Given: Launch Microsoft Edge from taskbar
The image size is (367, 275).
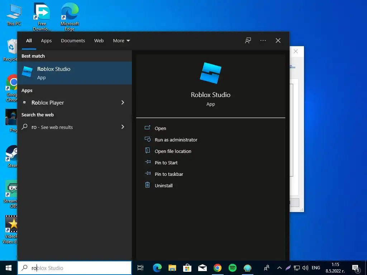Looking at the screenshot, I should click(157, 268).
